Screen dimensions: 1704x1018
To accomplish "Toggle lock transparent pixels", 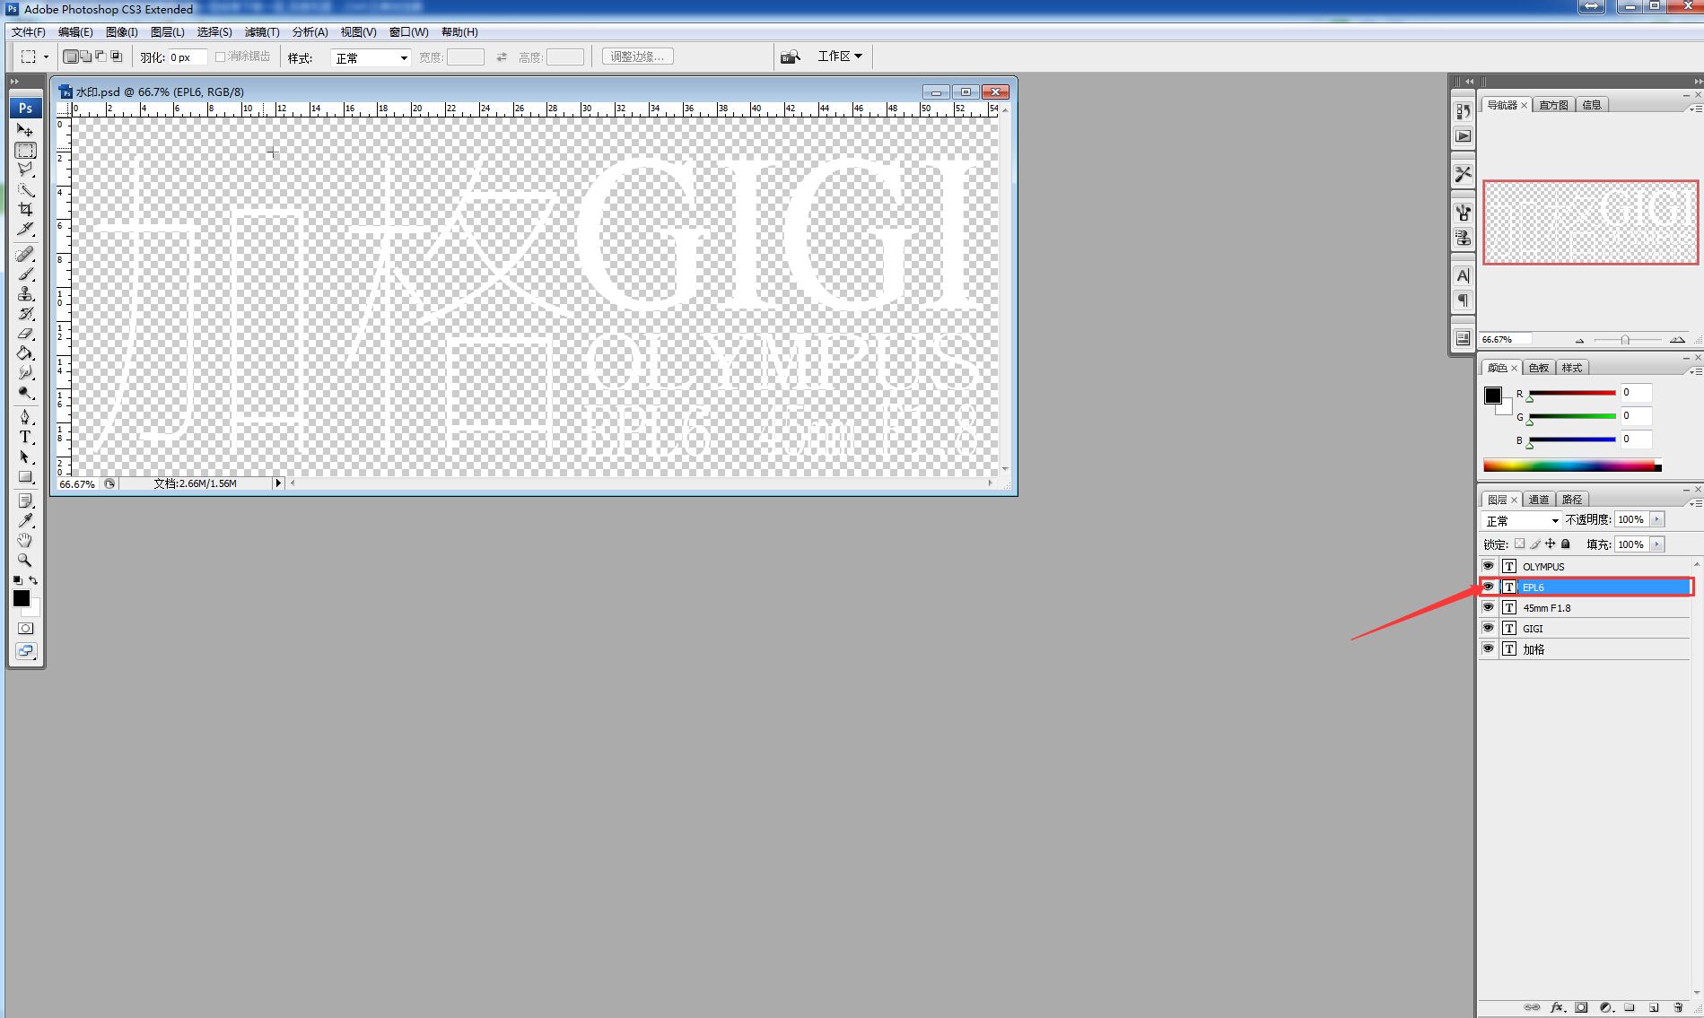I will [x=1519, y=544].
